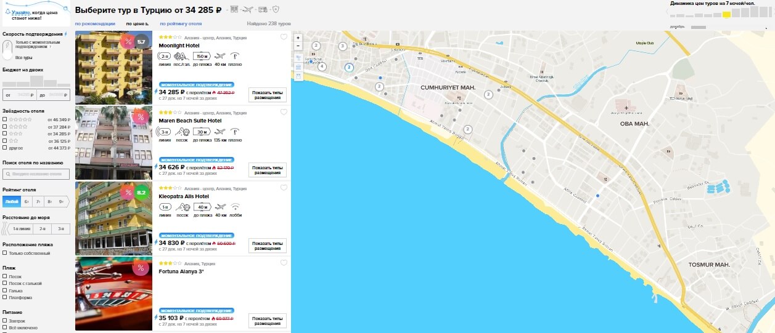
Task: Click Kleopatra Alis 40 m beach distance icon
Action: tap(202, 207)
